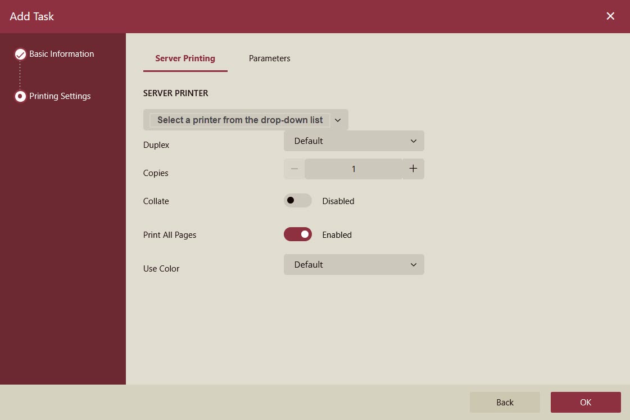Image resolution: width=630 pixels, height=420 pixels.
Task: Open the Duplex dropdown
Action: (x=353, y=141)
